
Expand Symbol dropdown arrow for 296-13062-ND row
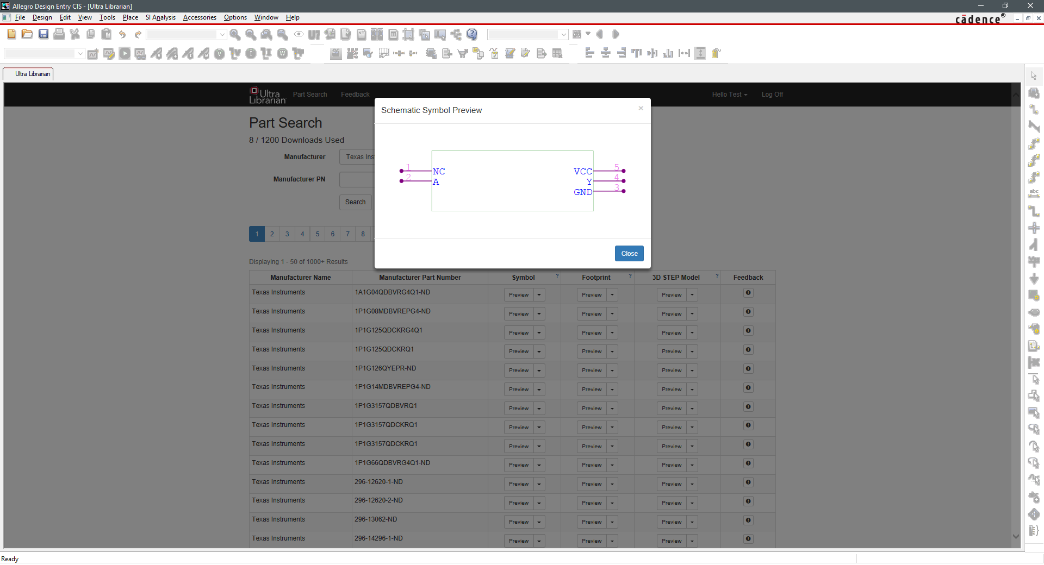tap(539, 522)
